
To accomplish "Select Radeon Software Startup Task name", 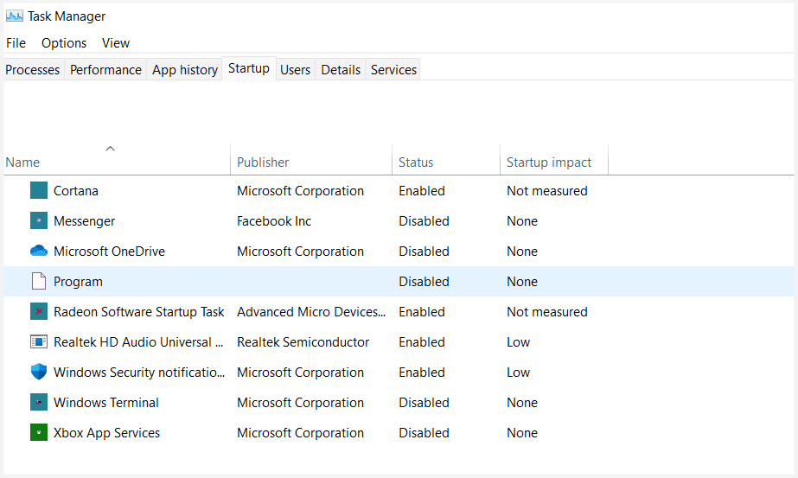I will tap(139, 311).
